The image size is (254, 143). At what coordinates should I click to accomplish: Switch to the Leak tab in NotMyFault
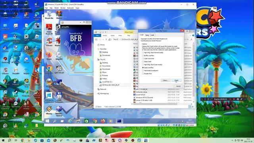[x=152, y=35]
